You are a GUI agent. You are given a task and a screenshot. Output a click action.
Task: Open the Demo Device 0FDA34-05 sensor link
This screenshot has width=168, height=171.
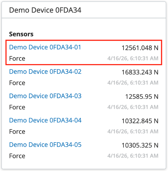pyautogui.click(x=45, y=145)
